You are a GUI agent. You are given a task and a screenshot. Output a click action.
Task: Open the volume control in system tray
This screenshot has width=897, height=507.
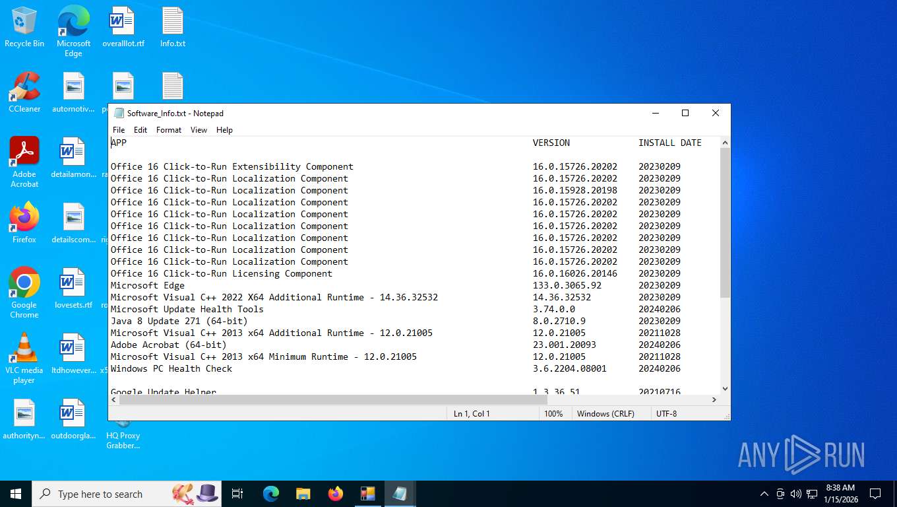click(796, 494)
